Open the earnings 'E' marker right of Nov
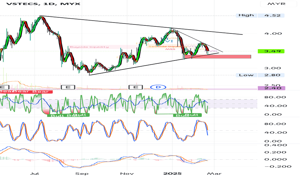 point(136,87)
